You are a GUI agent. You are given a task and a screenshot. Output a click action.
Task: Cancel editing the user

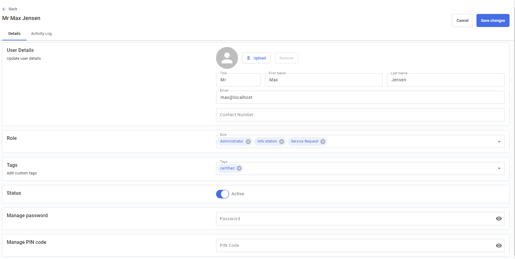click(x=462, y=21)
